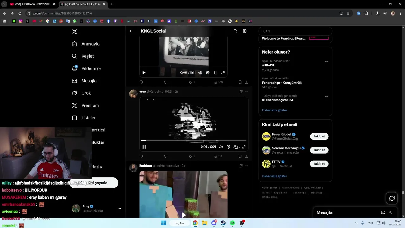This screenshot has height=228, width=405.
Task: Seek on eren's video progress bar
Action: 194,140
